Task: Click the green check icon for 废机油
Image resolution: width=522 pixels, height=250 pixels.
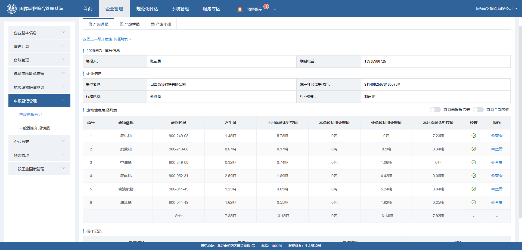Action: [474, 136]
